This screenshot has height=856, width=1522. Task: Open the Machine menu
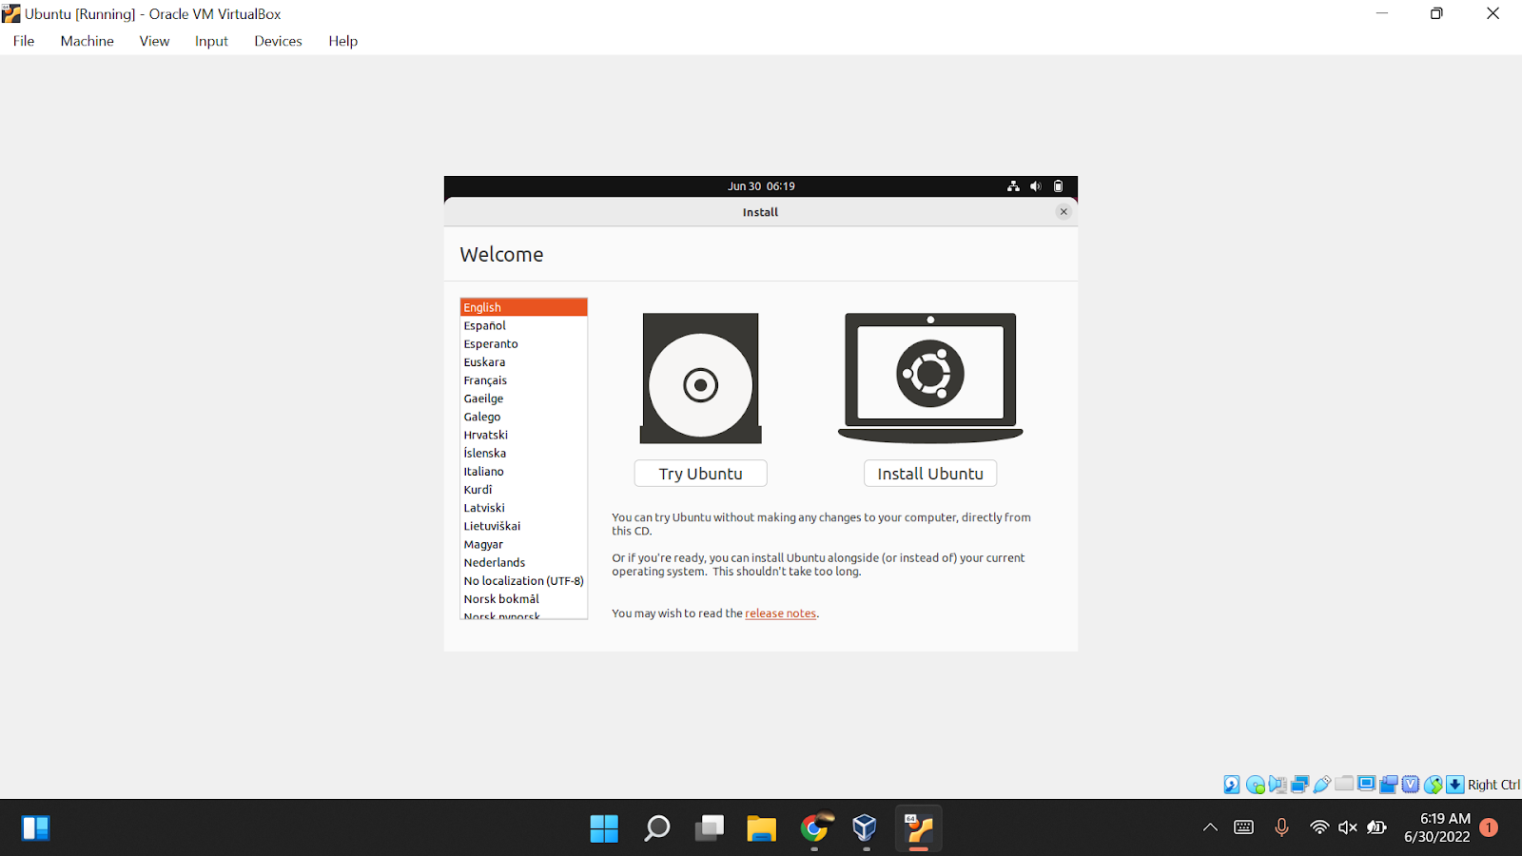tap(87, 41)
